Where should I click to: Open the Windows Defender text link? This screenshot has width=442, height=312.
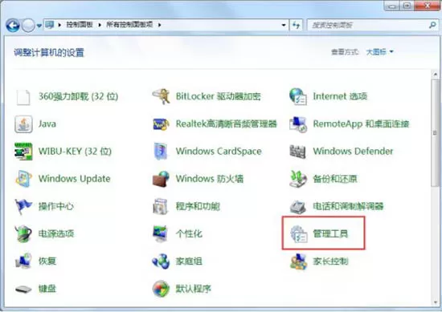353,151
